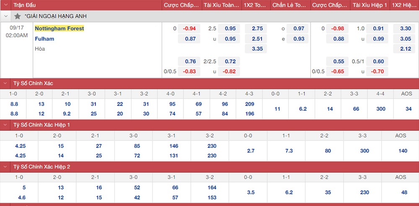
Task: Pick full-match AOS odds 34
Action: pos(408,109)
